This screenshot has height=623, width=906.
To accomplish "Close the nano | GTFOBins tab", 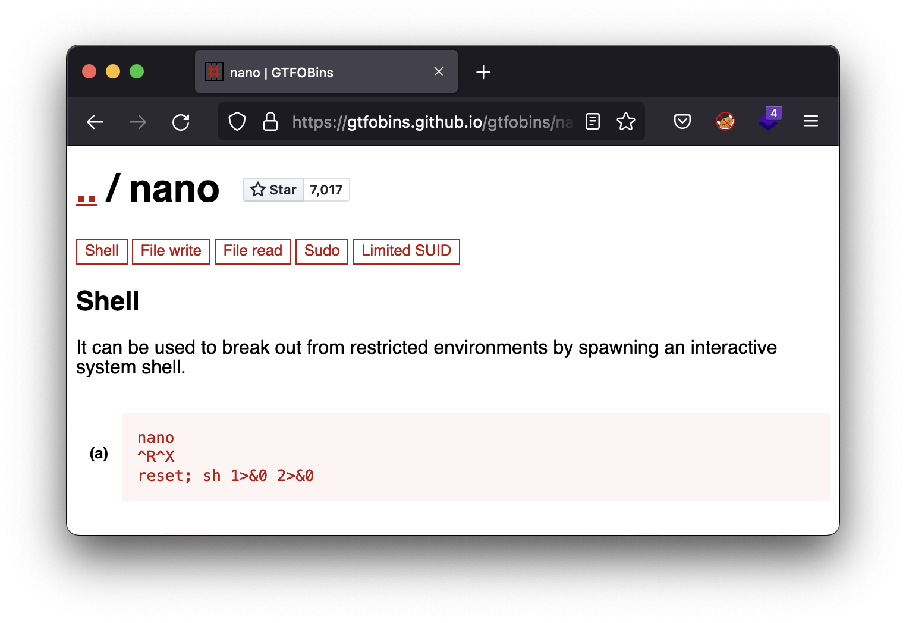I will (x=439, y=72).
